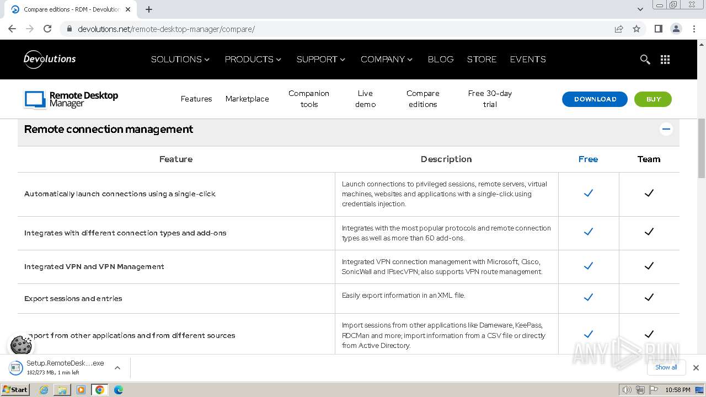Open options for the Setup.RemoteDesk download

point(117,367)
